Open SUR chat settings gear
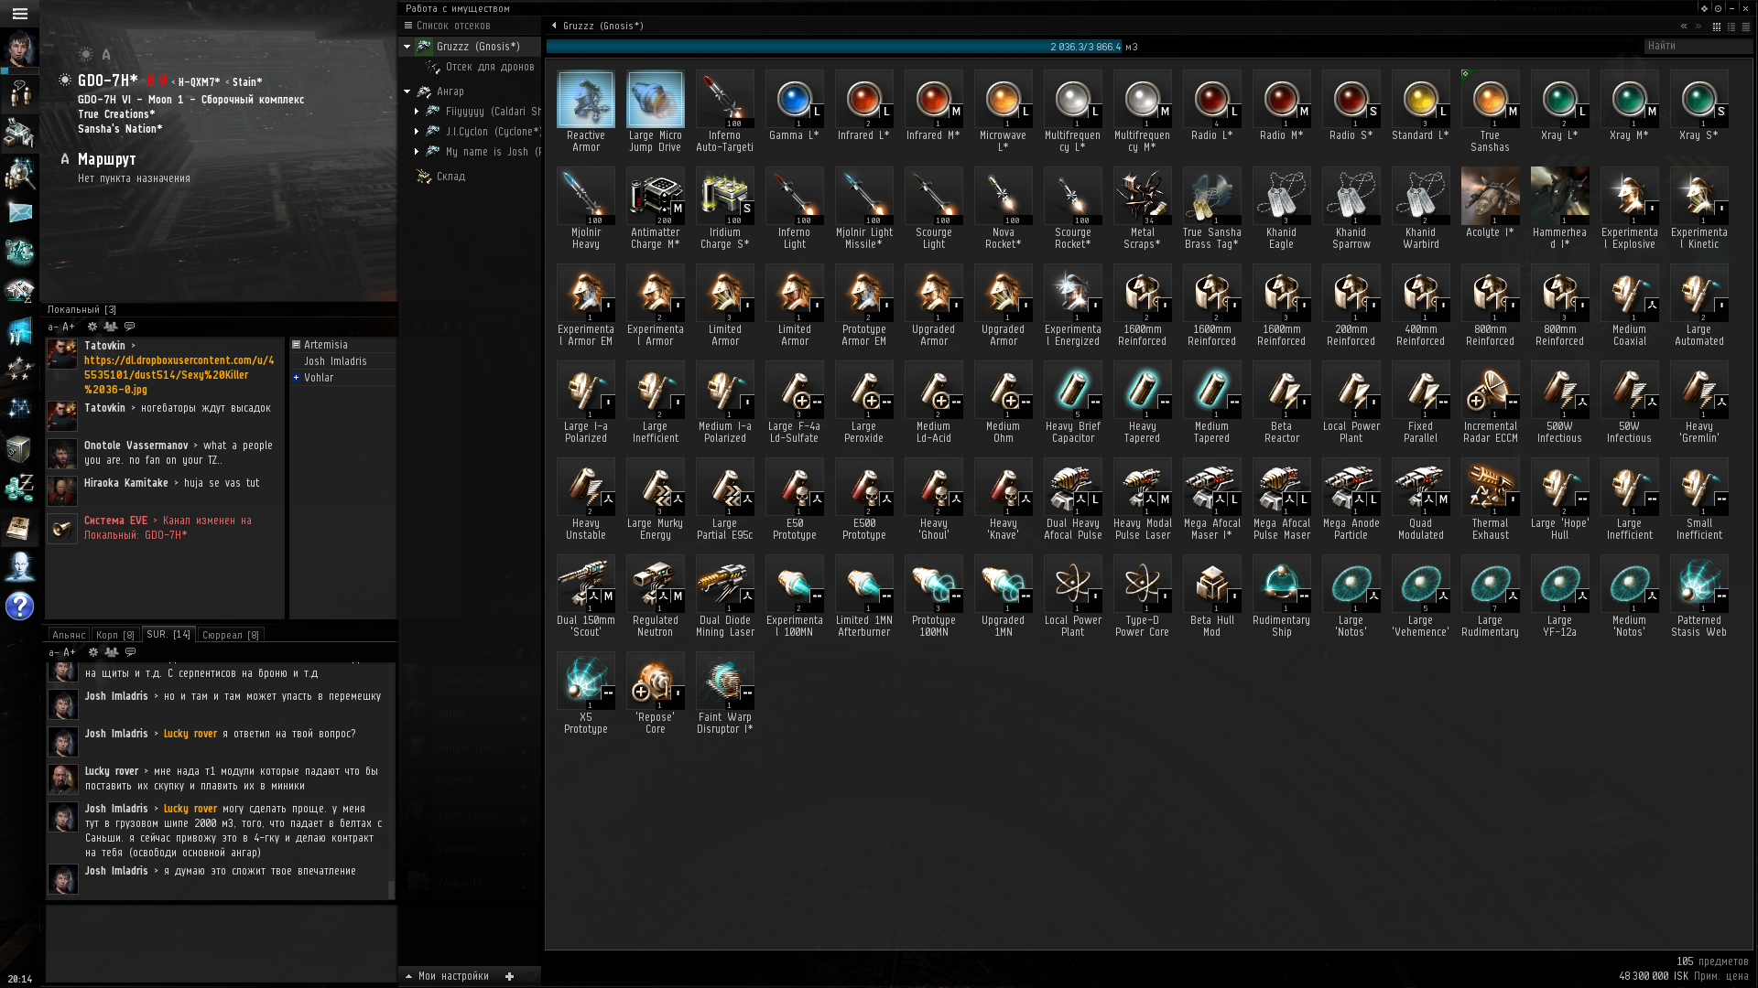1758x988 pixels. coord(92,652)
